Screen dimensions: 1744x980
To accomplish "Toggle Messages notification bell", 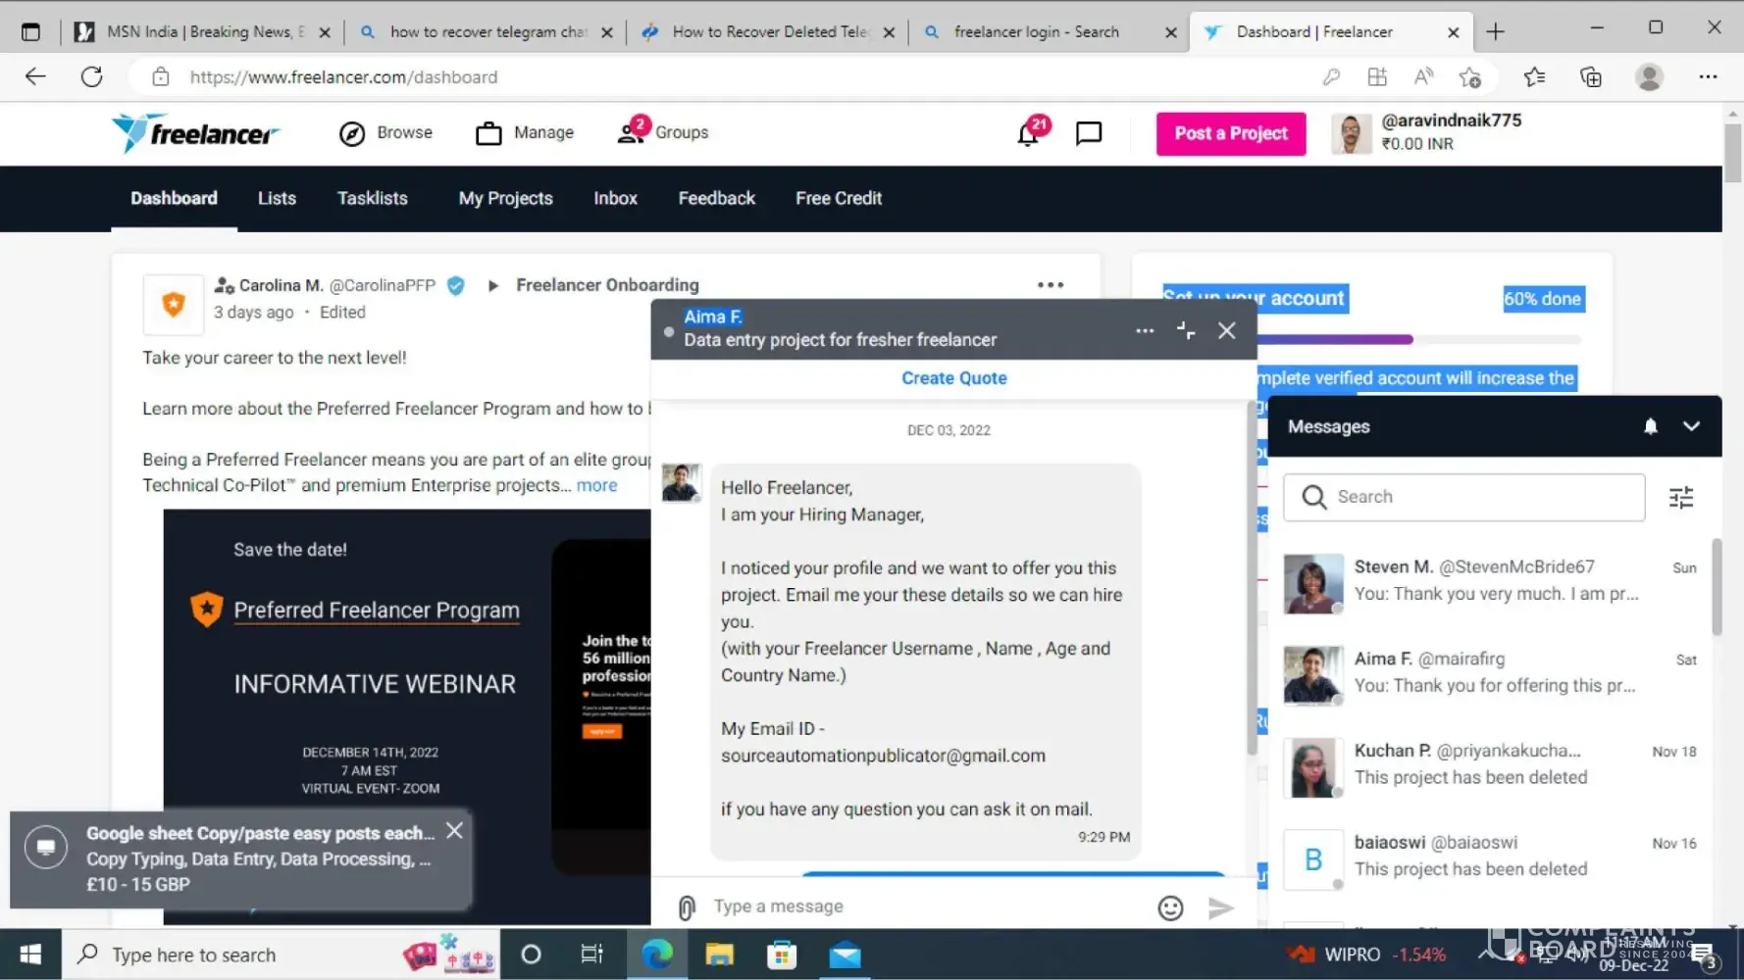I will pos(1651,426).
